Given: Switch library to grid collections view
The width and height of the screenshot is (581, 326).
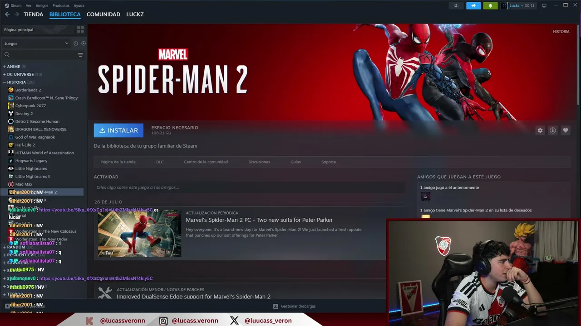Looking at the screenshot, I should 80,29.
